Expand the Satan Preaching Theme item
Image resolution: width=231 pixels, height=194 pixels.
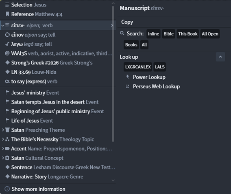pos(3,130)
